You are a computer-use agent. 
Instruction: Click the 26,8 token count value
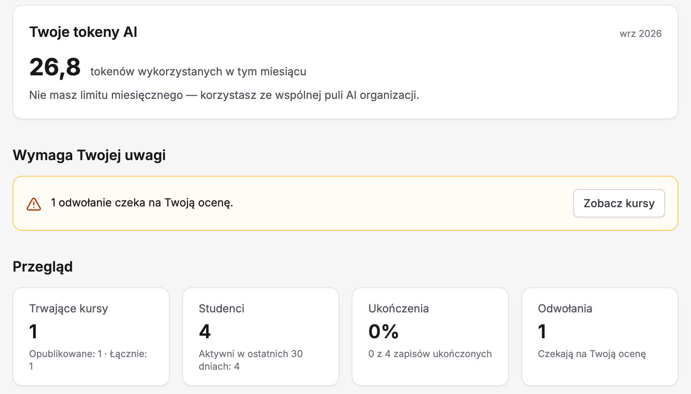[55, 67]
